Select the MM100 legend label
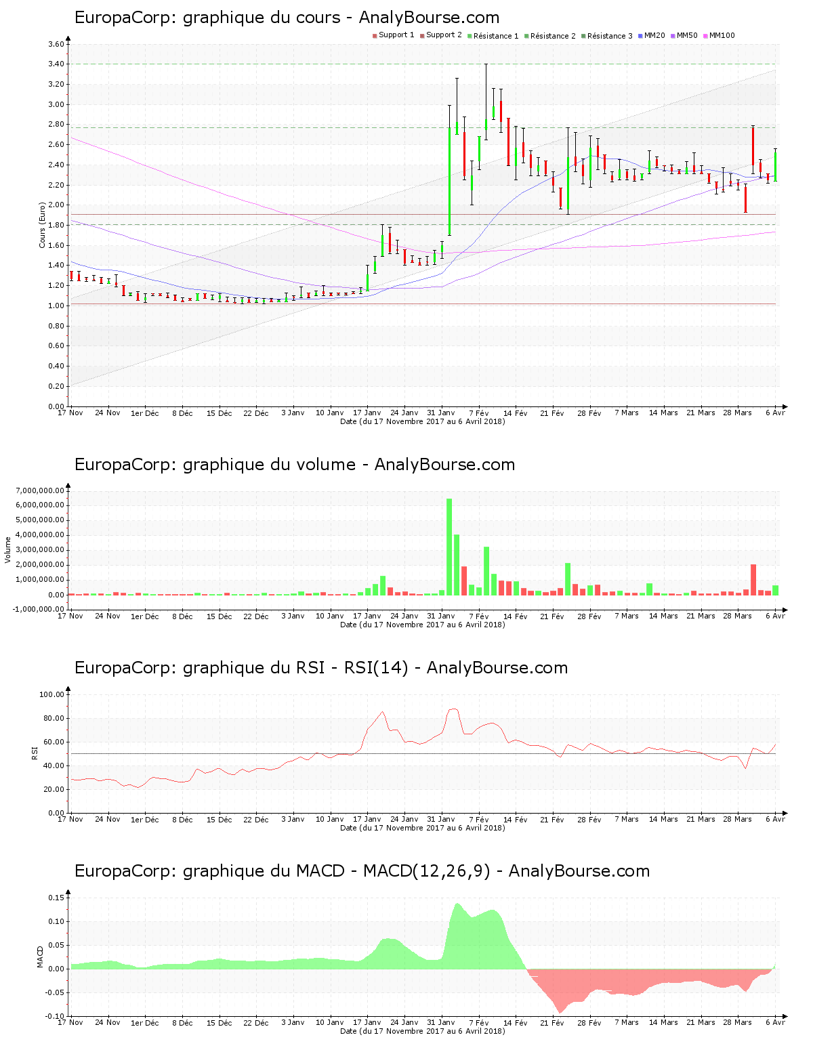 (722, 35)
